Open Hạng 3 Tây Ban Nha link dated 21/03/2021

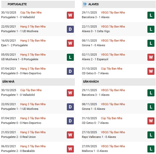(33, 132)
